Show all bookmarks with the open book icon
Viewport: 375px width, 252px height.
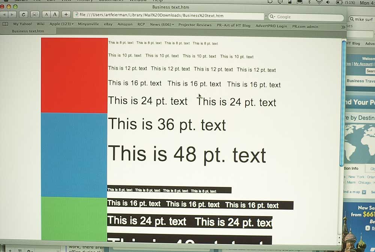(5, 24)
